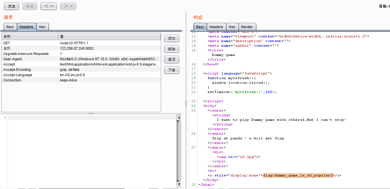The height and width of the screenshot is (189, 390).
Task: Click the img src="10.jpg" line
Action: click(238, 157)
